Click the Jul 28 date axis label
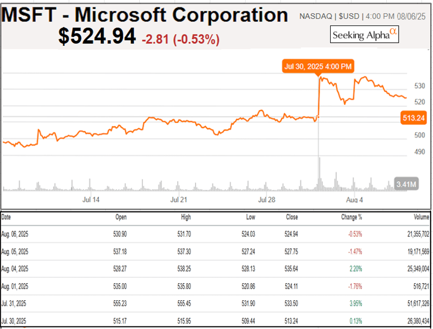433x329 pixels. click(x=266, y=200)
